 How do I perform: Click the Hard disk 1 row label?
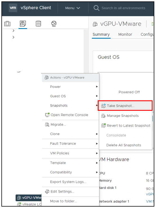[x=108, y=188]
